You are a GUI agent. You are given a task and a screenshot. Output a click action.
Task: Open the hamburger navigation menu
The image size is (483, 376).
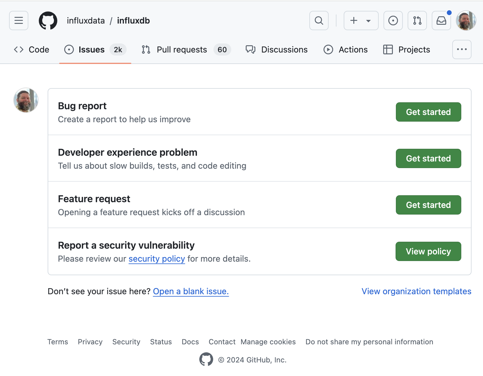(18, 21)
